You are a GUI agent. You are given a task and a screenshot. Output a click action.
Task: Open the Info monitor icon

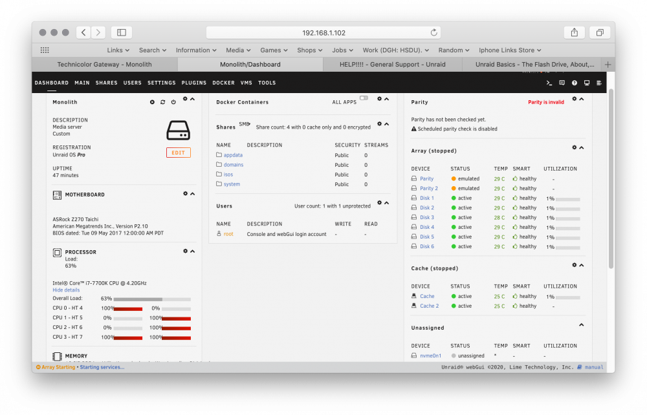point(587,83)
